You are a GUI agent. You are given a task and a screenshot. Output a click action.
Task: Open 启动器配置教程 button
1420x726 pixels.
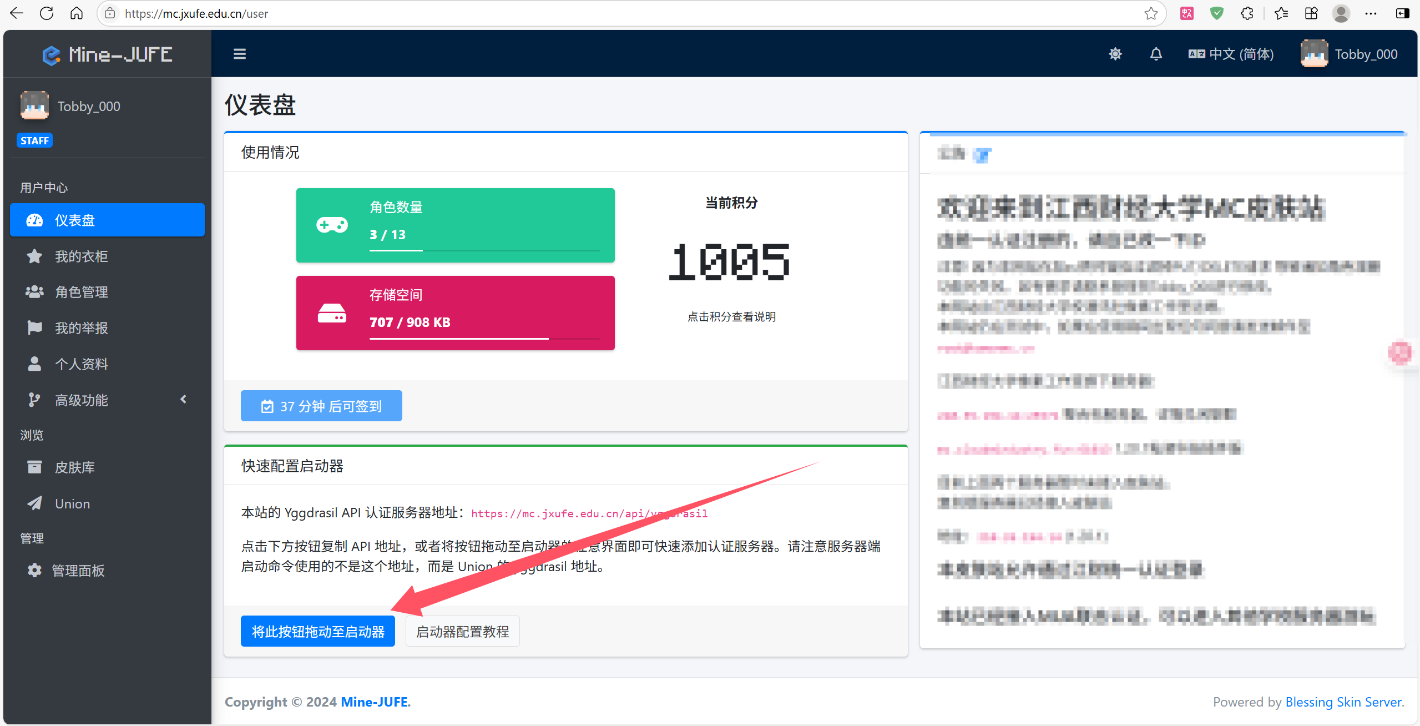[x=462, y=631]
